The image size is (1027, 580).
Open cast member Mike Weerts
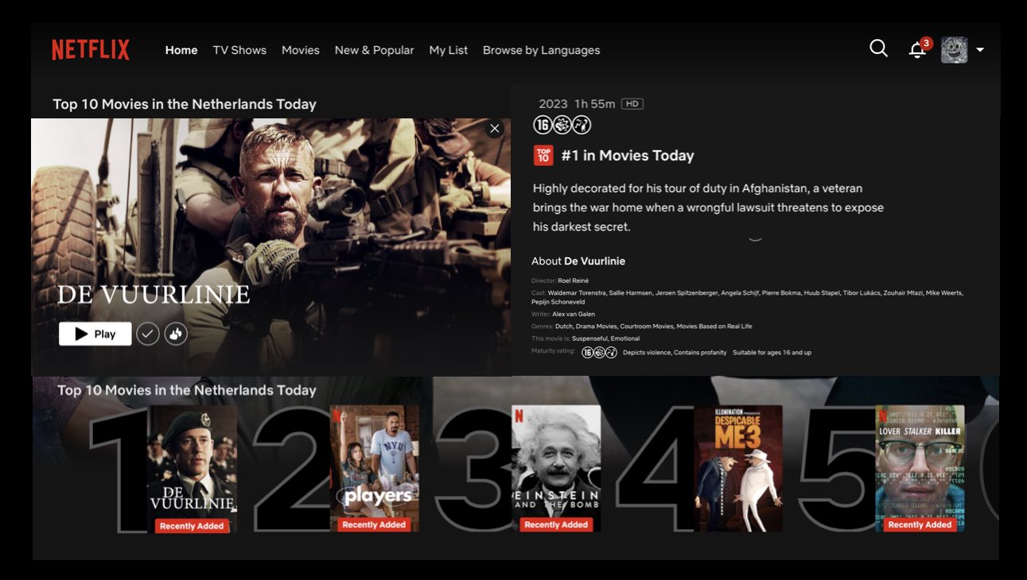tap(945, 293)
